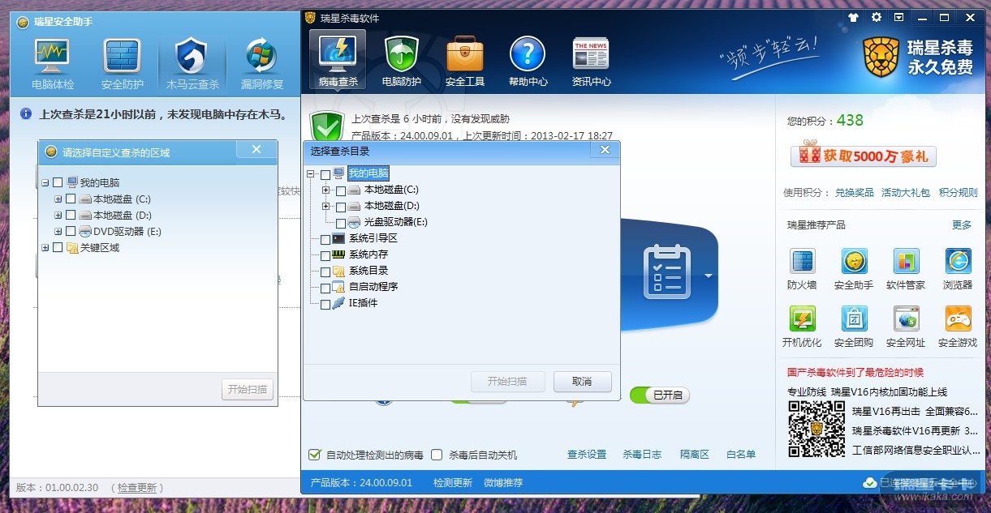Toggle 自动处理检测出的病毒 checkbox
Viewport: 991px width, 513px height.
point(314,455)
